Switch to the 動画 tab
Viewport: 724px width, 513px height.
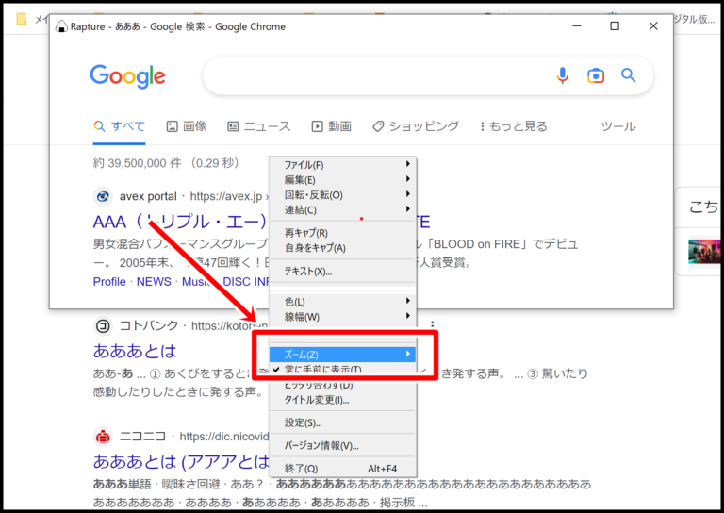pos(332,126)
